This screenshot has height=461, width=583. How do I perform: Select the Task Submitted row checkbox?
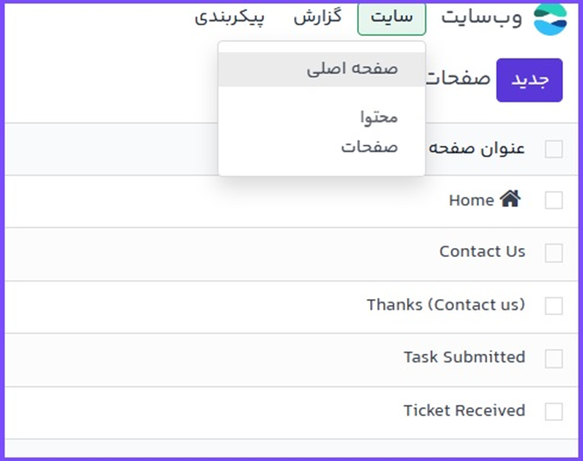(x=554, y=358)
